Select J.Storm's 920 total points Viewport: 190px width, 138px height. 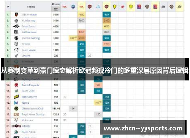coord(56,56)
